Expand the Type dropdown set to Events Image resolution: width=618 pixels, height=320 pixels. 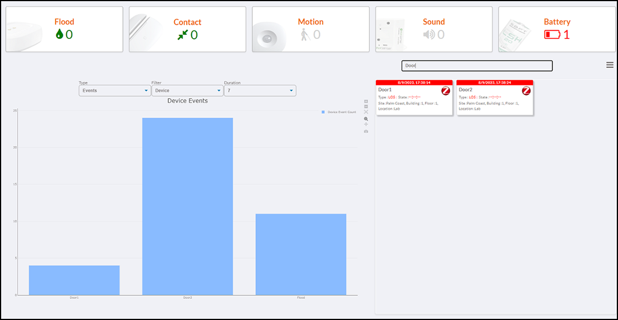114,90
